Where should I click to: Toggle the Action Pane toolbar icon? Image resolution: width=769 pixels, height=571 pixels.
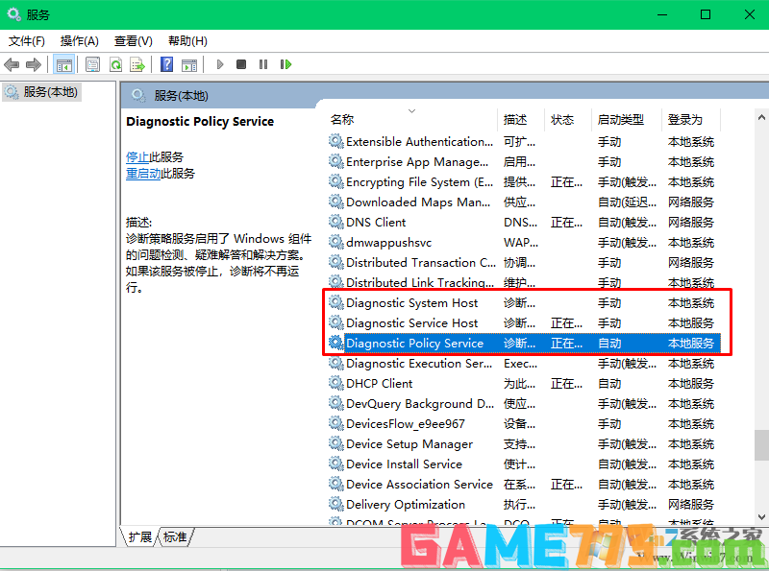pos(189,64)
